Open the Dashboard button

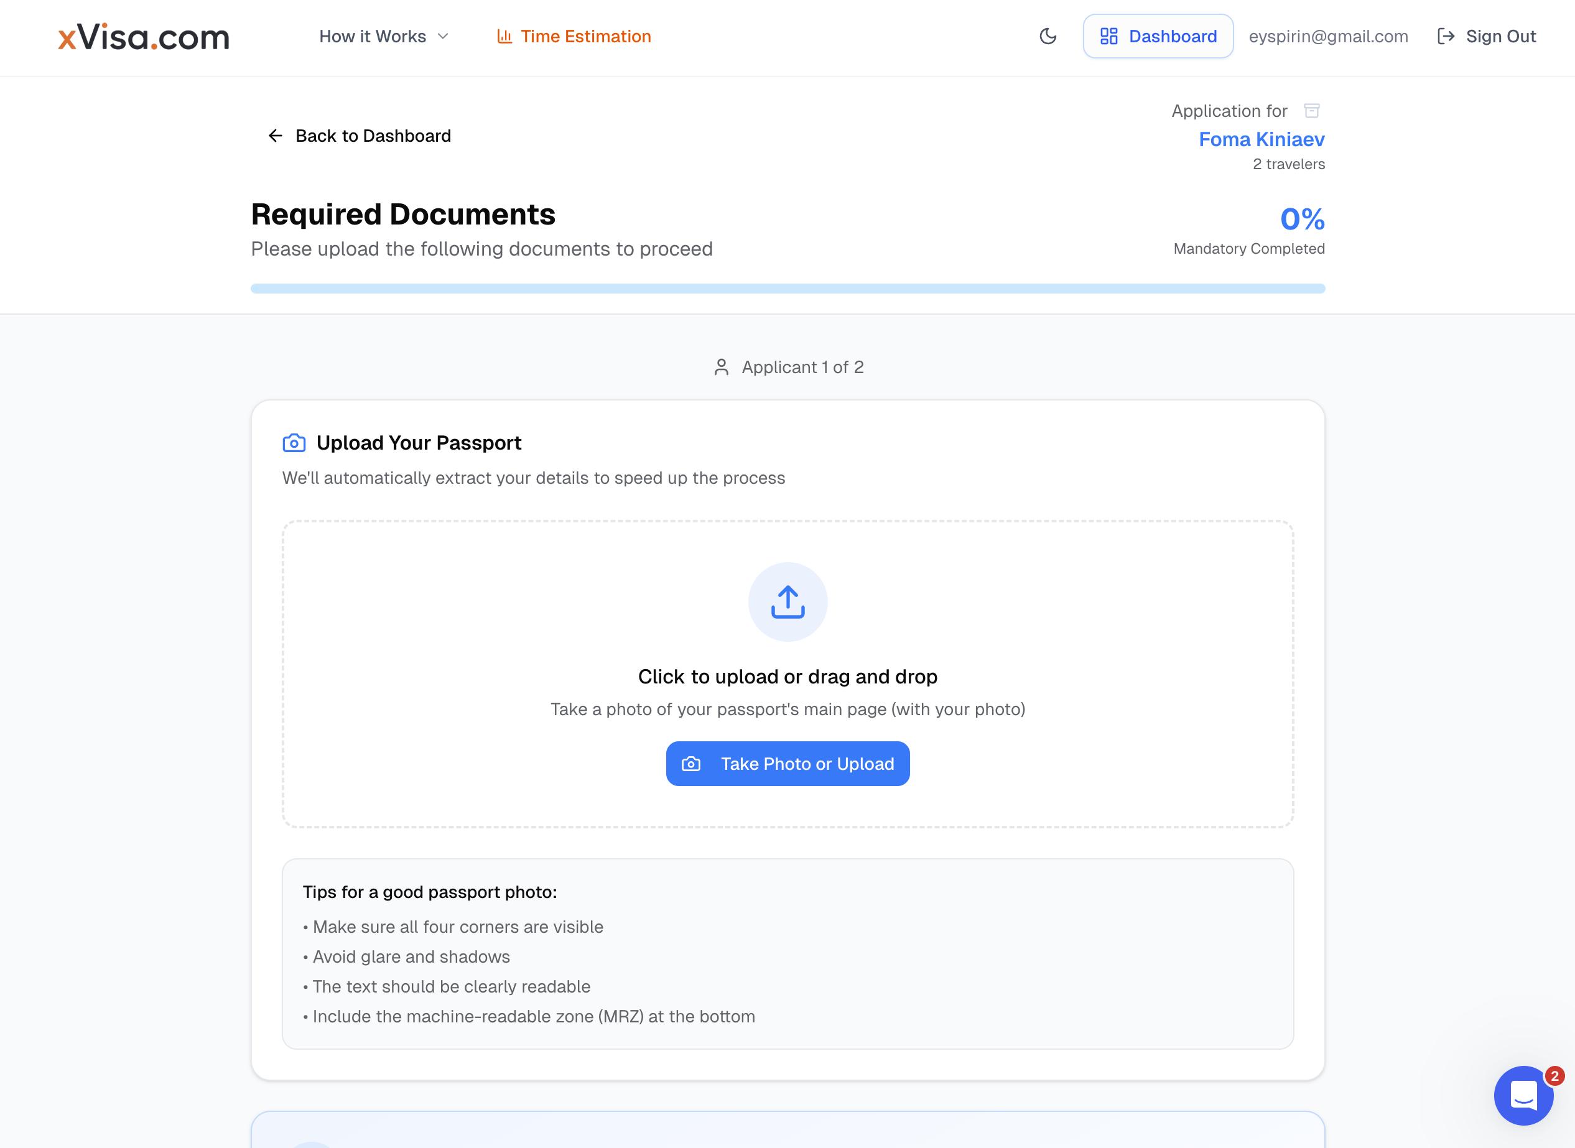[x=1158, y=36]
